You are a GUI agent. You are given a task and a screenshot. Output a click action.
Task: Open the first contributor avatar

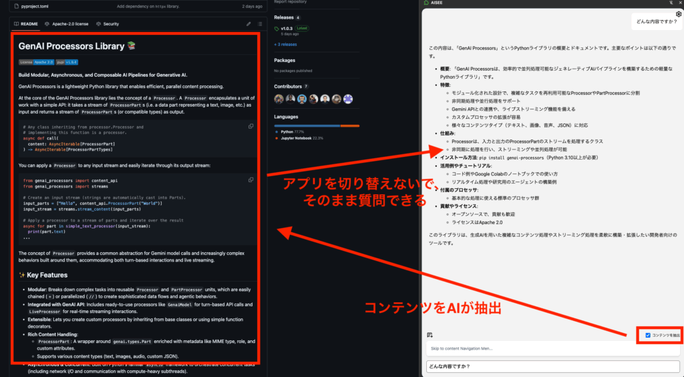pos(279,99)
